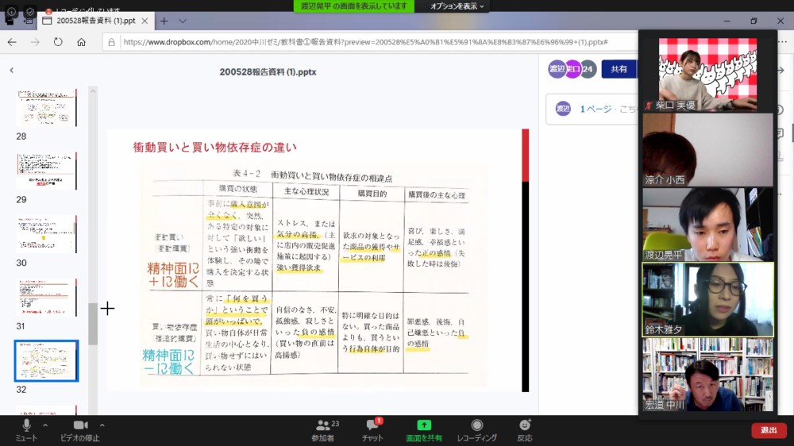Viewport: 794px width, 446px height.
Task: Click the browser refresh icon
Action: coord(58,42)
